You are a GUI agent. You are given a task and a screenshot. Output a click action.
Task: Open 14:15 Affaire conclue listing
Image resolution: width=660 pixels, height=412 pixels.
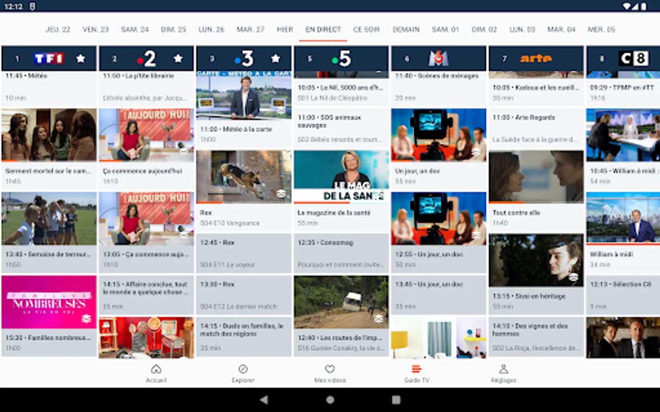coord(147,295)
